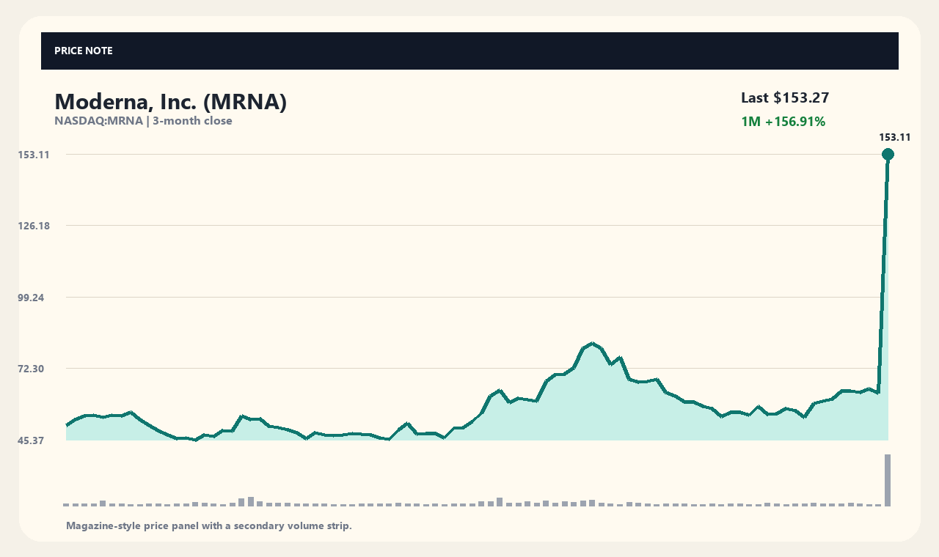The width and height of the screenshot is (939, 557).
Task: Click the 126.18 y-axis label
Action: (34, 226)
